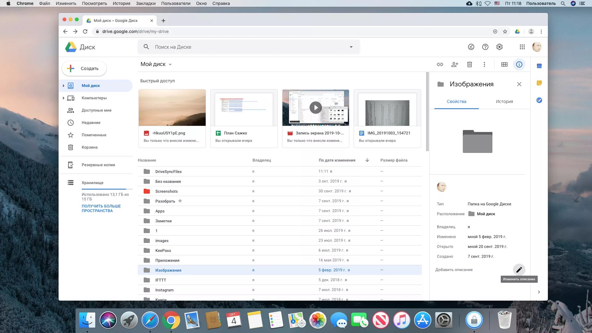This screenshot has height=333, width=592.
Task: Play the Запись экрана video thumbnail
Action: click(x=315, y=108)
